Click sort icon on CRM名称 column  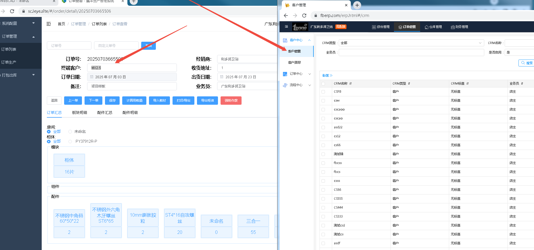point(351,83)
